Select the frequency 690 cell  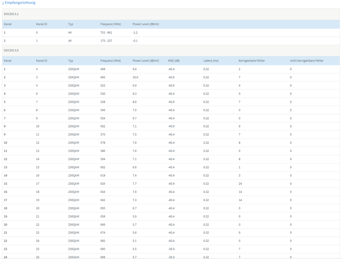pos(103,249)
